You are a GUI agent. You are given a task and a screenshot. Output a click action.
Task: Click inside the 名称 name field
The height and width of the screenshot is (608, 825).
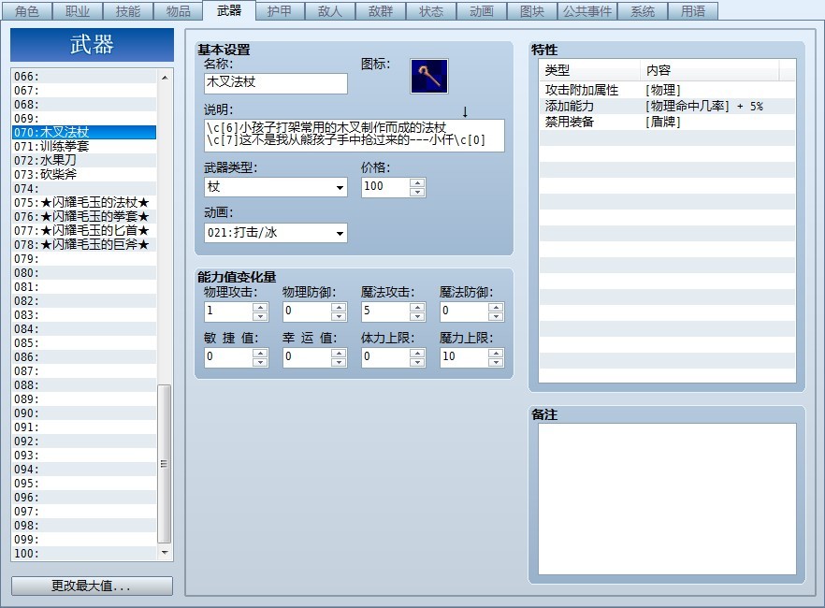(275, 83)
